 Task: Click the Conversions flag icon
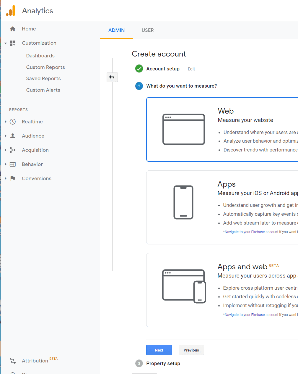(x=13, y=178)
